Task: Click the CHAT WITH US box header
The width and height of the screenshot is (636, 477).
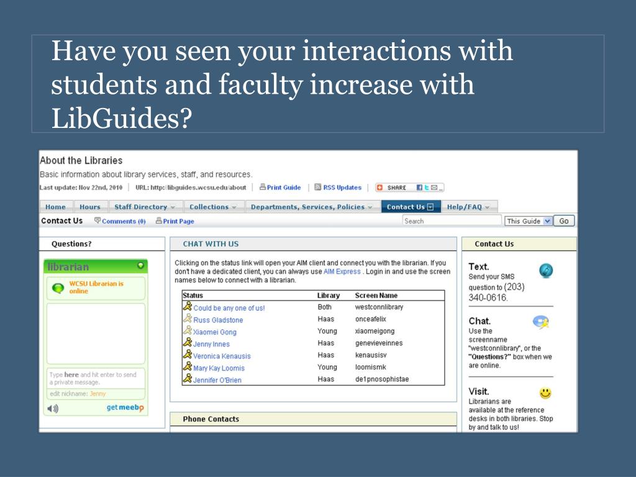Action: tap(313, 243)
